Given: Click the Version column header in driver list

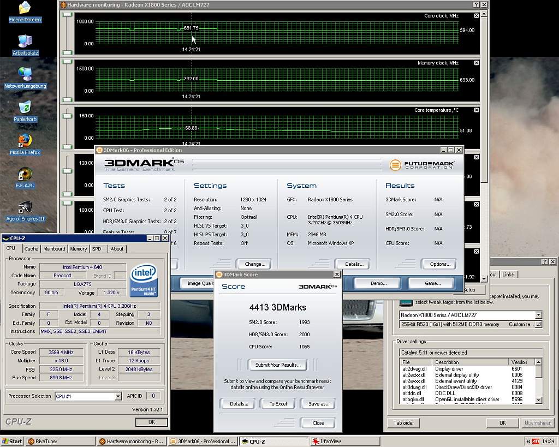Looking at the screenshot, I should pos(522,362).
